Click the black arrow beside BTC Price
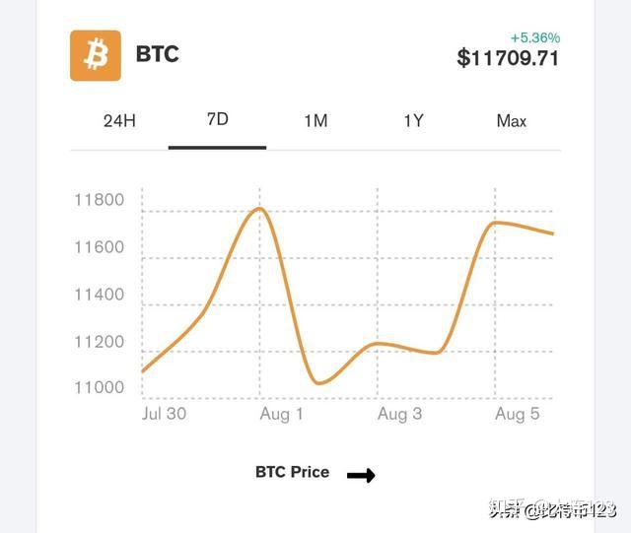 click(x=361, y=475)
